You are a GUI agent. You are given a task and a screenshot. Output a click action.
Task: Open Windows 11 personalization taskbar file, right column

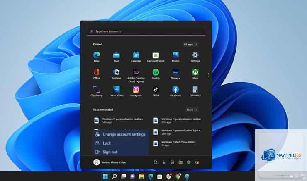(x=178, y=121)
